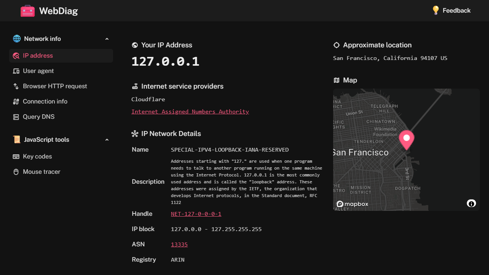Click the Query DNS server icon
The height and width of the screenshot is (275, 489).
[x=16, y=117]
